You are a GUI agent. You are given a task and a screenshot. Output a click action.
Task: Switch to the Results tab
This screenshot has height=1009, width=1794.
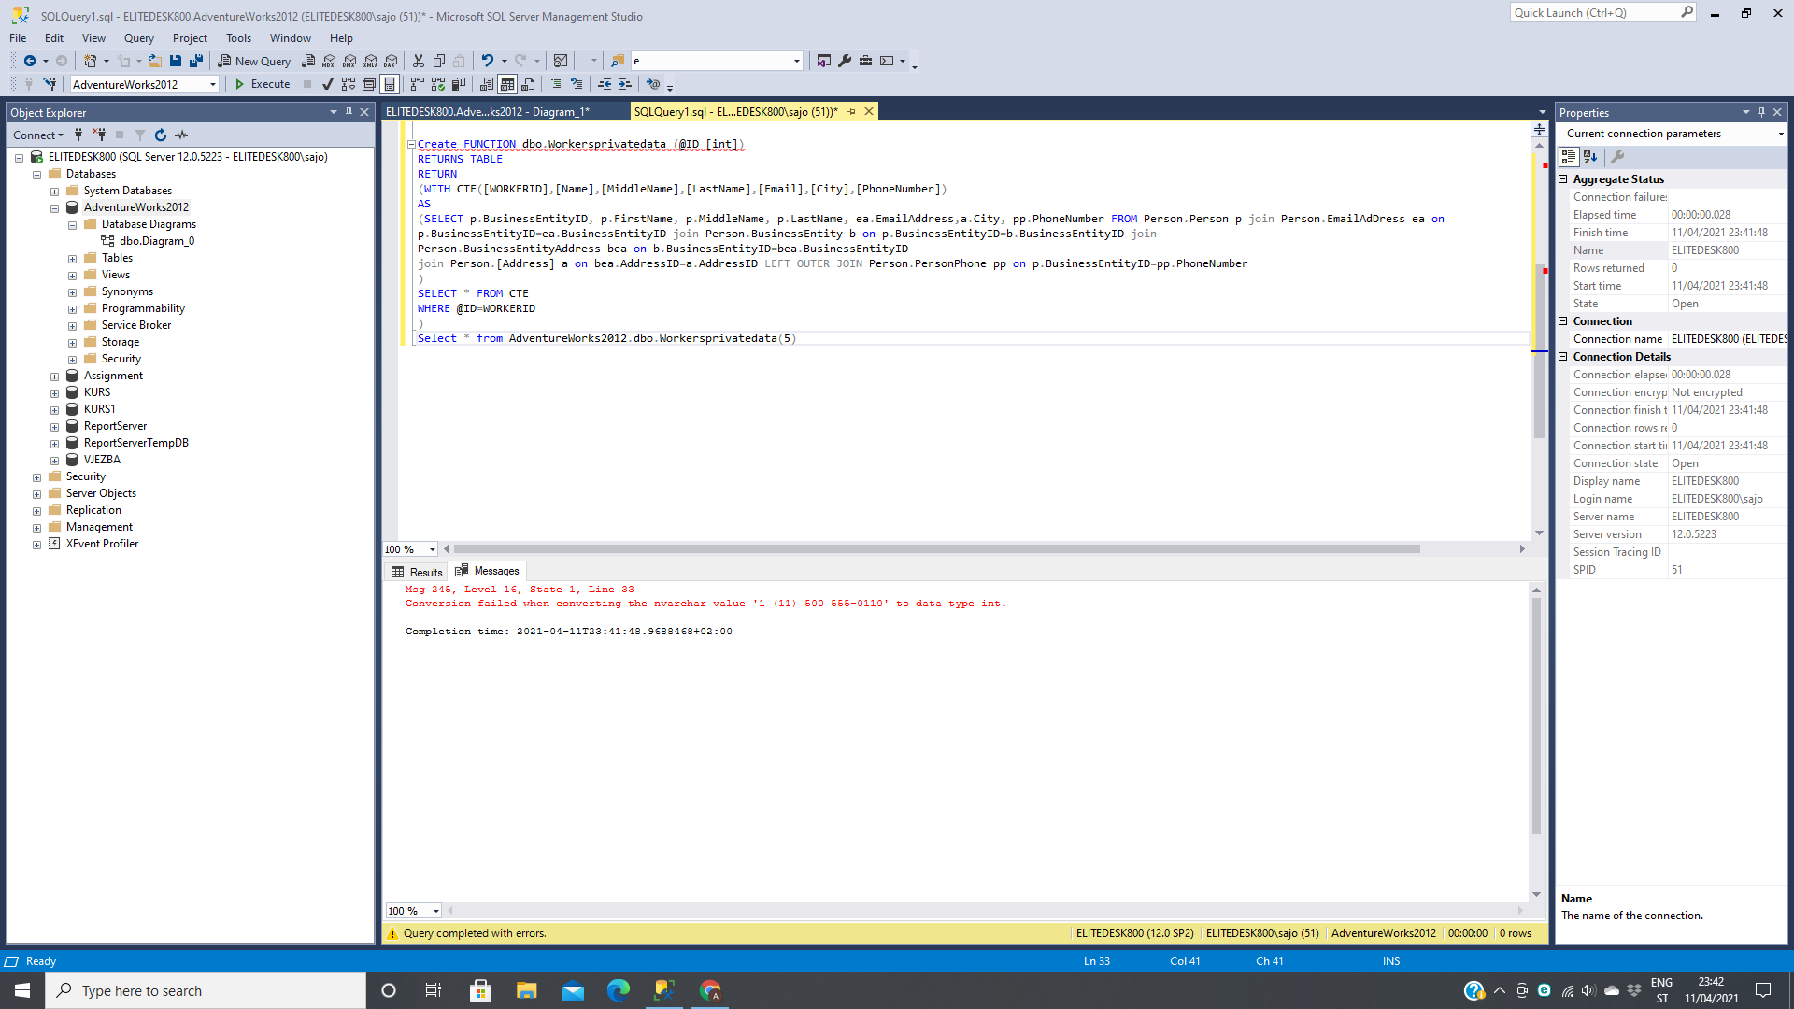pos(417,572)
